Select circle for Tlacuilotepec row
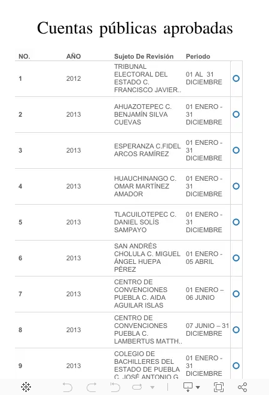This screenshot has width=269, height=395. click(236, 222)
